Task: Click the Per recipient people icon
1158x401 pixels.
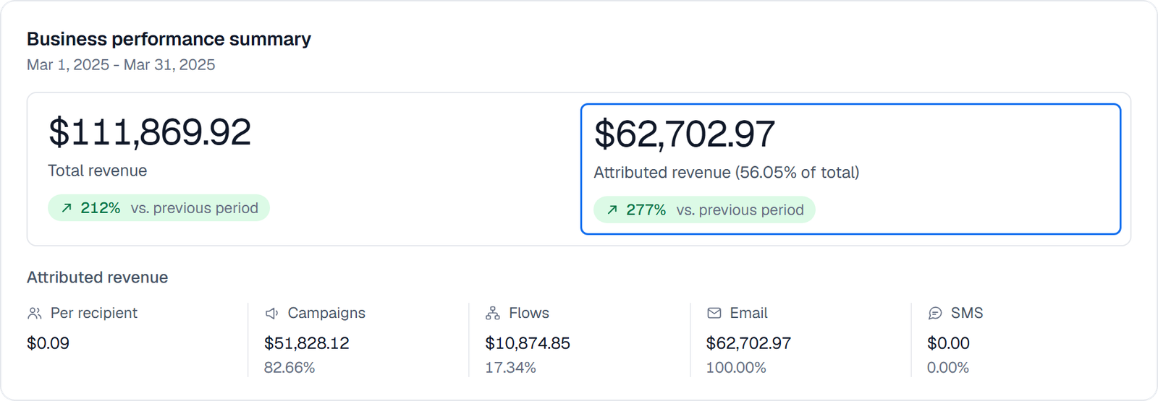Action: click(x=34, y=313)
